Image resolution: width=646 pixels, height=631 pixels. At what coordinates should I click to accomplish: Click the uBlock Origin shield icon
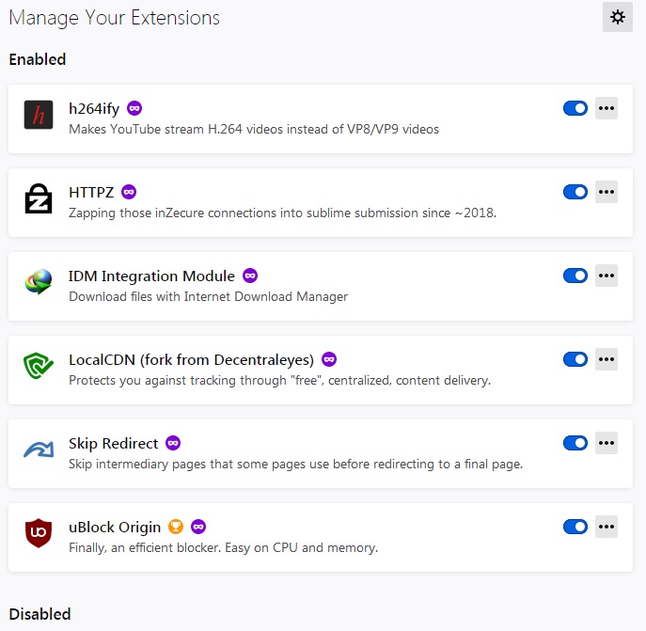coord(39,534)
